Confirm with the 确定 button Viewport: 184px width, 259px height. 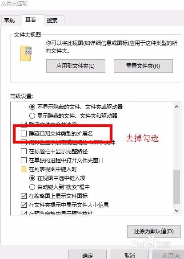[x=88, y=255]
